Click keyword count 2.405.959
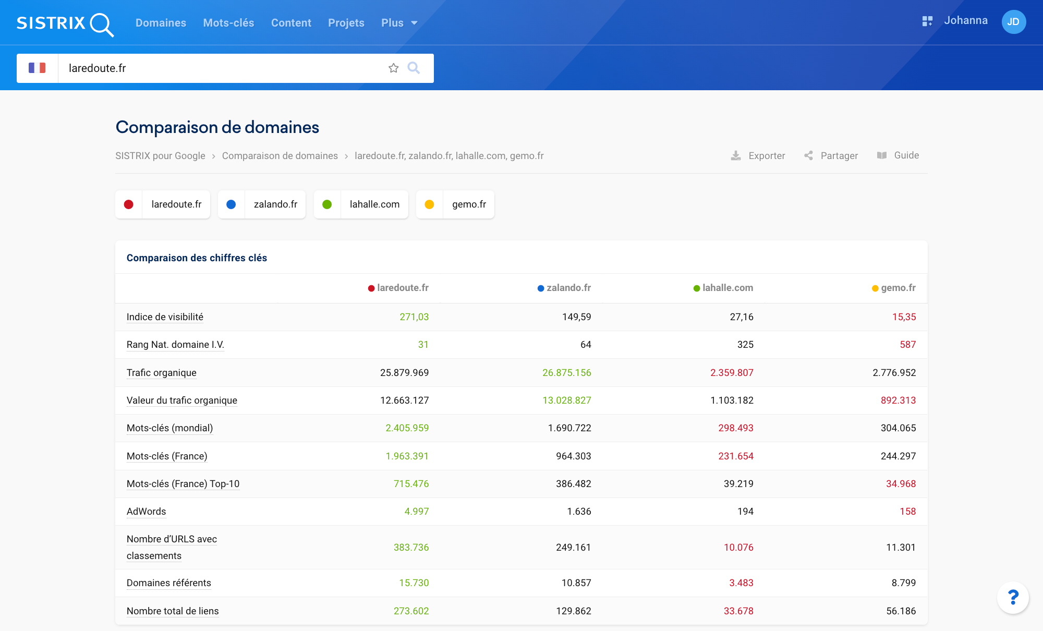This screenshot has height=631, width=1043. click(x=407, y=428)
